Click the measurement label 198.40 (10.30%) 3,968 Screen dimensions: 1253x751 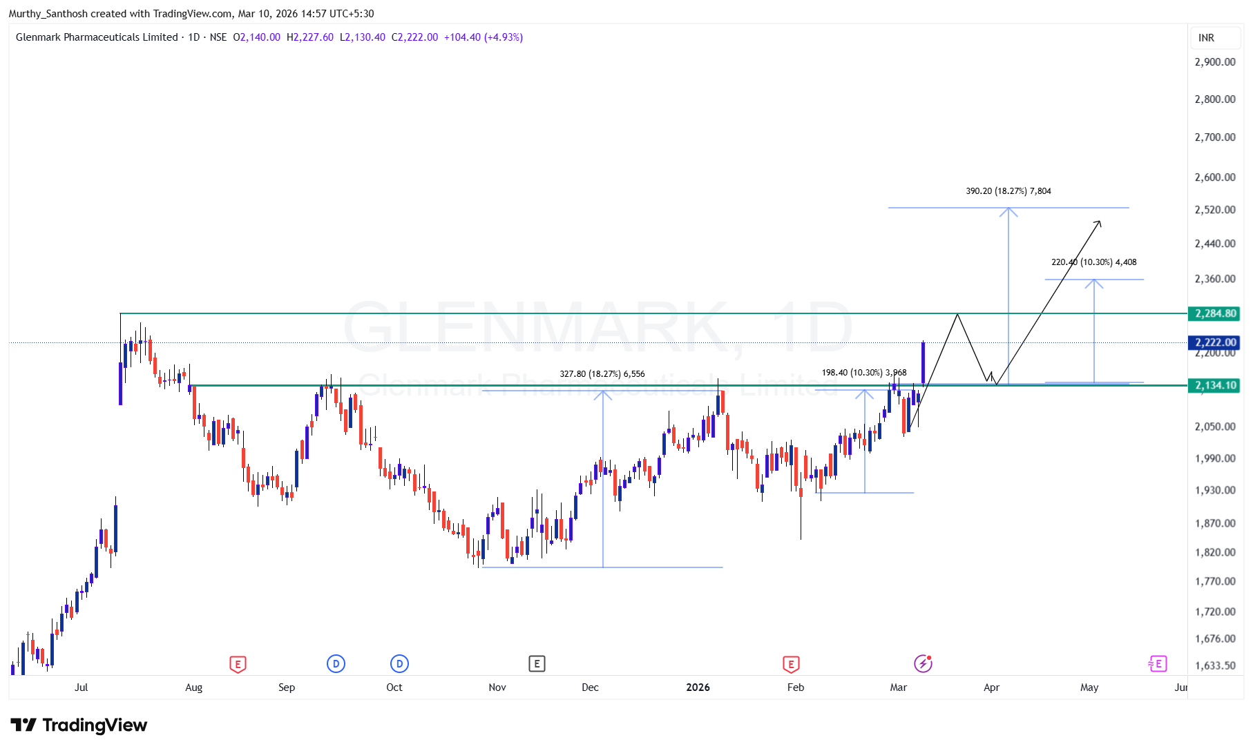(x=864, y=373)
